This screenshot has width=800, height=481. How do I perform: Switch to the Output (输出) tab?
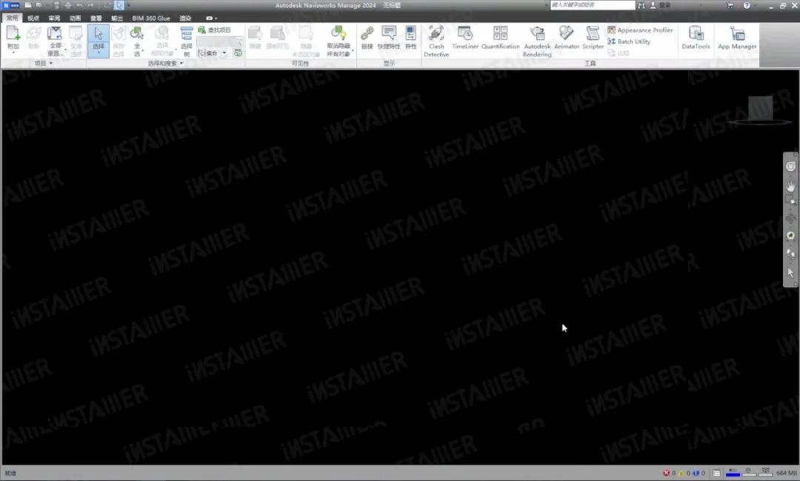[x=117, y=18]
